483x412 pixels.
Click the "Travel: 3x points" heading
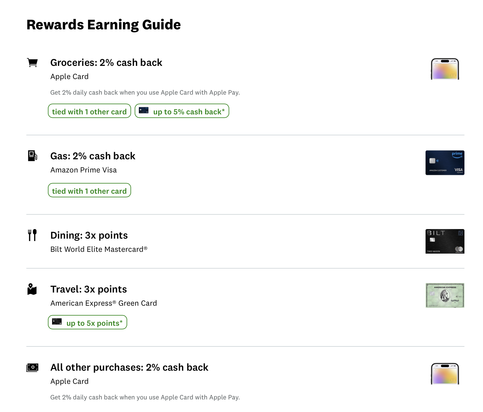coord(89,289)
